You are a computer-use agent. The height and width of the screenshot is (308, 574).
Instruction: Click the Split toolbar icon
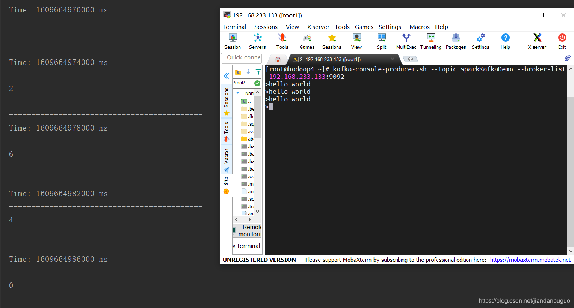tap(381, 38)
